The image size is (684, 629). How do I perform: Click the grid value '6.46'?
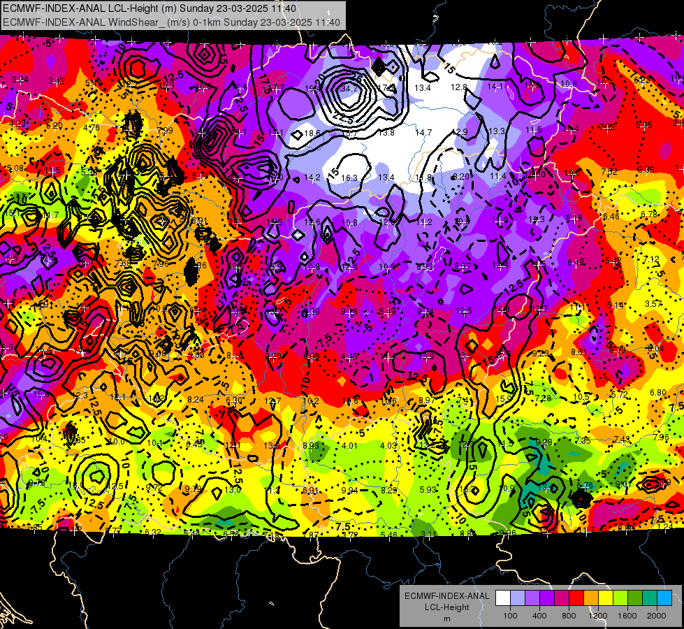[611, 216]
